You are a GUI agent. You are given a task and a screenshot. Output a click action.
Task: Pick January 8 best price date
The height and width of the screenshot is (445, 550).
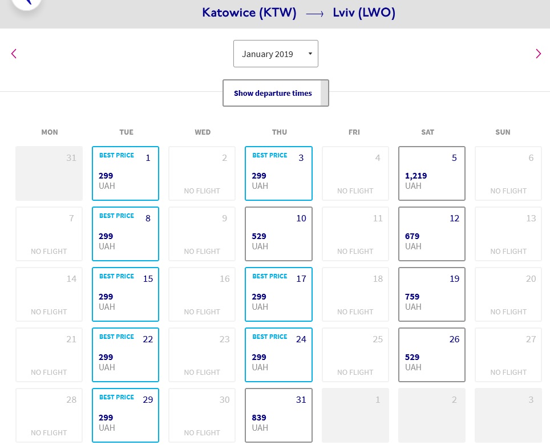pos(126,234)
